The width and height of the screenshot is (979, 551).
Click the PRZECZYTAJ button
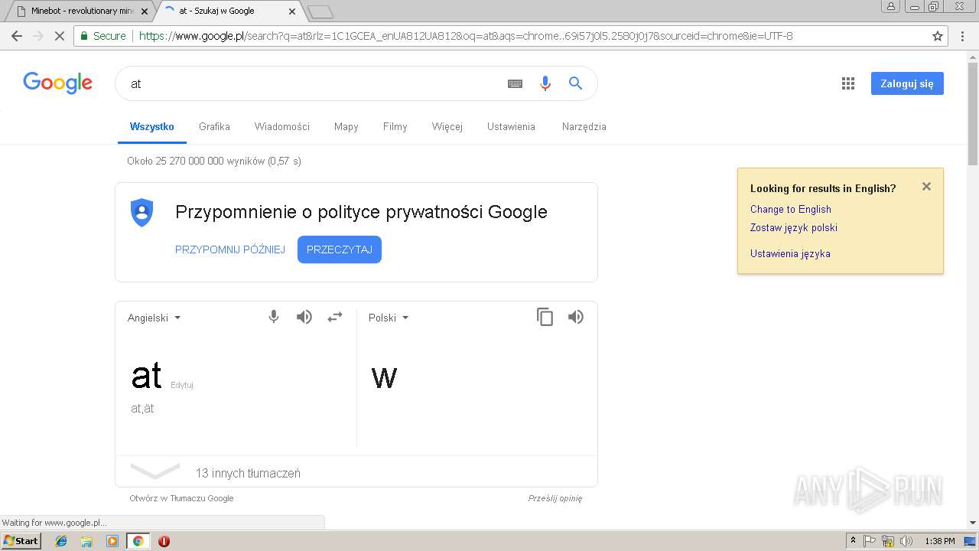click(340, 249)
